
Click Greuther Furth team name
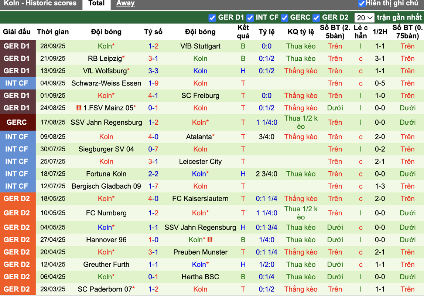[106, 265]
